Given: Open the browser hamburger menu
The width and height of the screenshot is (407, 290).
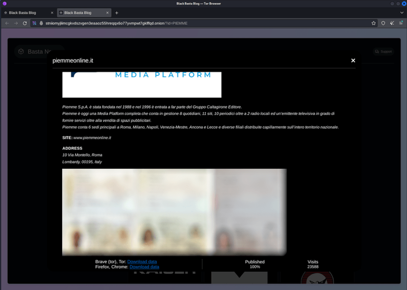Looking at the screenshot, I should coord(401,23).
